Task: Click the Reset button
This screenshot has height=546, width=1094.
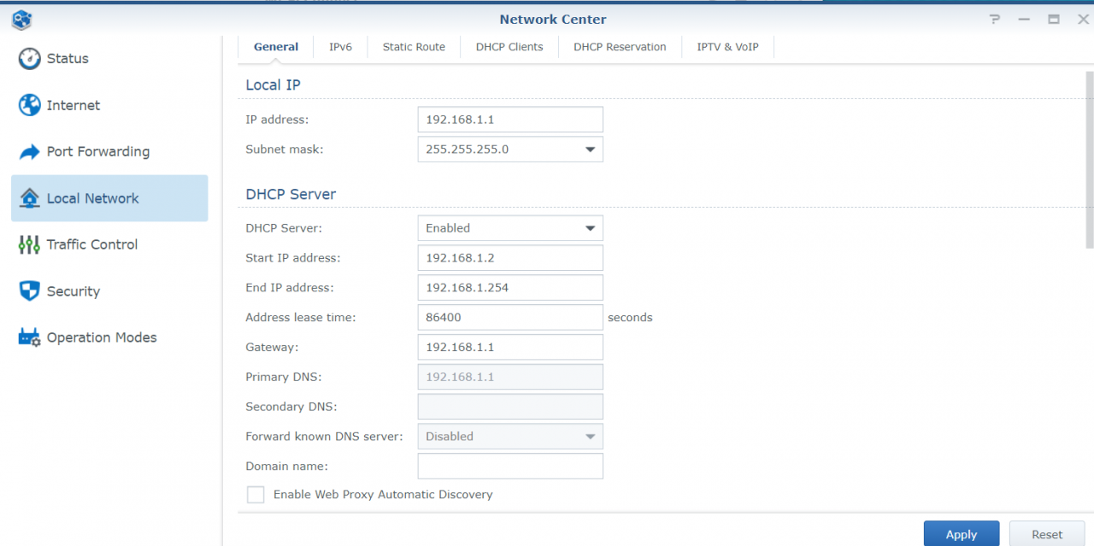Action: point(1047,534)
